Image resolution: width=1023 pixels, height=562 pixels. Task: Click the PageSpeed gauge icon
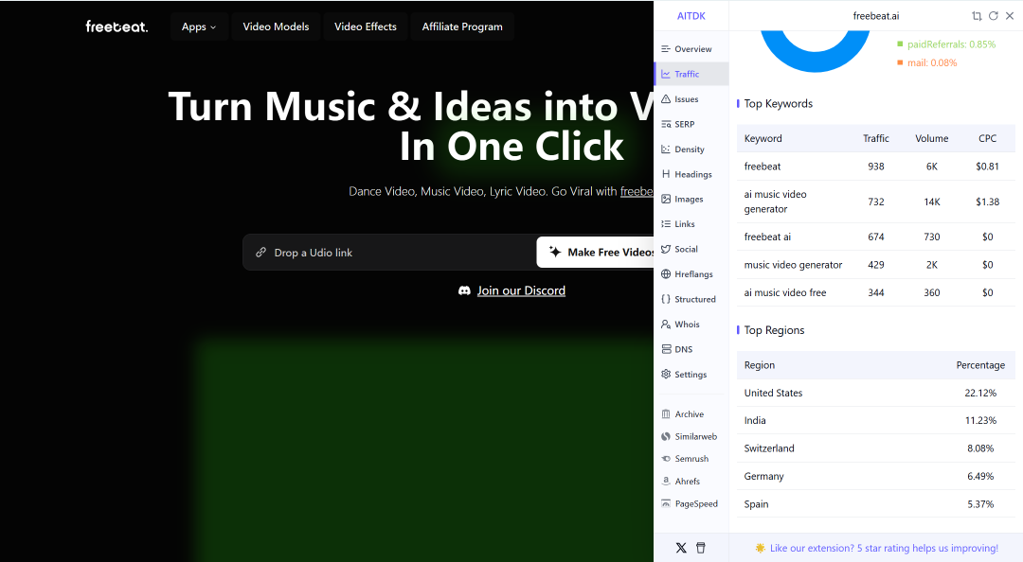pos(666,503)
